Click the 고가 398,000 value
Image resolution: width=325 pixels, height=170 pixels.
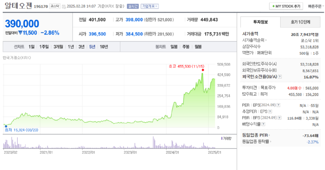click(134, 19)
